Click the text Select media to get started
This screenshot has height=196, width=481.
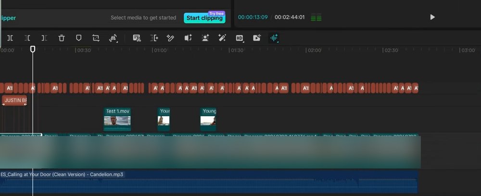click(x=143, y=18)
